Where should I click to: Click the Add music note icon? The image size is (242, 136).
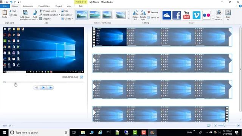35,12
